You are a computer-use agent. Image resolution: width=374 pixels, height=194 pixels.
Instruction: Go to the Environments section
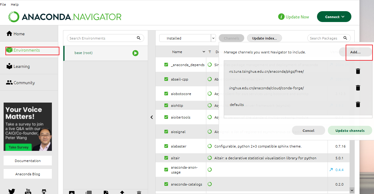29,50
